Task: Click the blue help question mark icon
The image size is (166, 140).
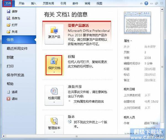Action: point(146,3)
